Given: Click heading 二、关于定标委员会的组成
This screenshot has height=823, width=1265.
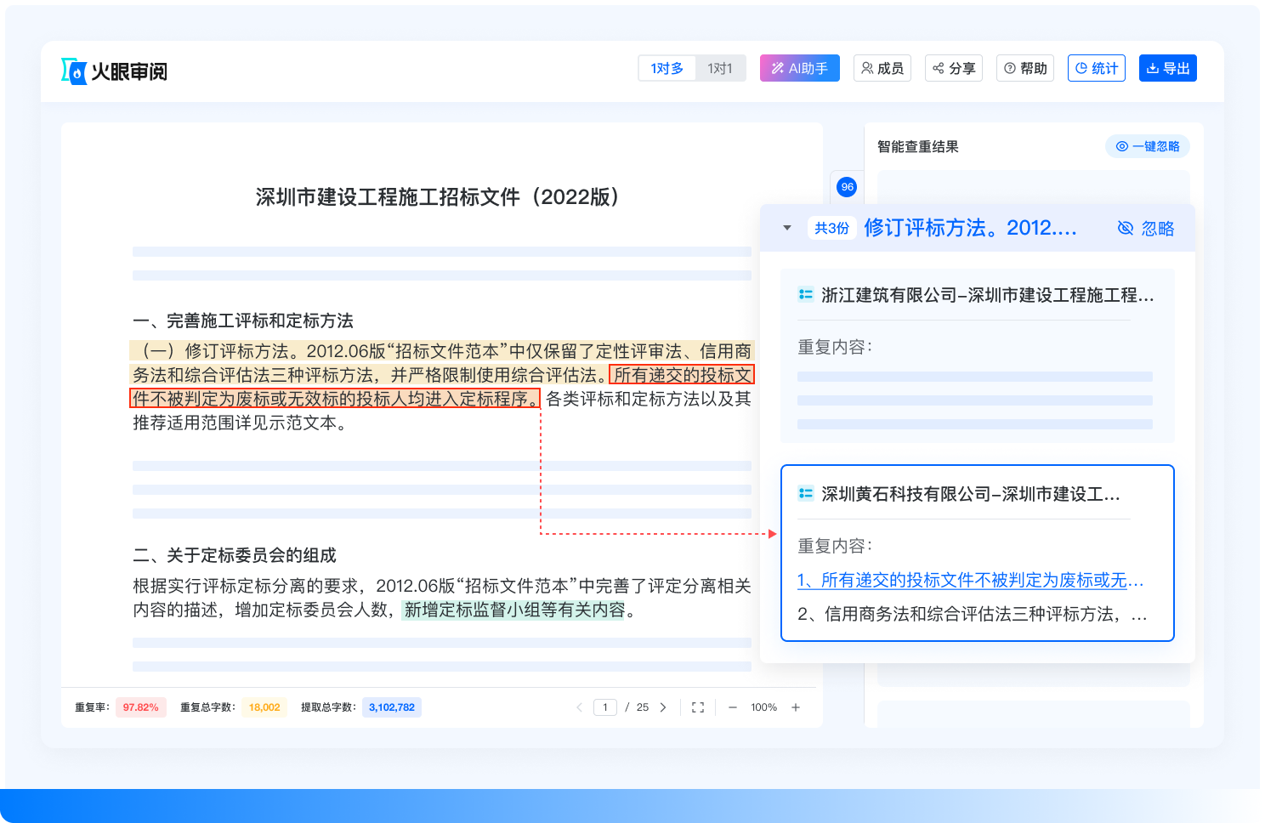Looking at the screenshot, I should coord(235,555).
